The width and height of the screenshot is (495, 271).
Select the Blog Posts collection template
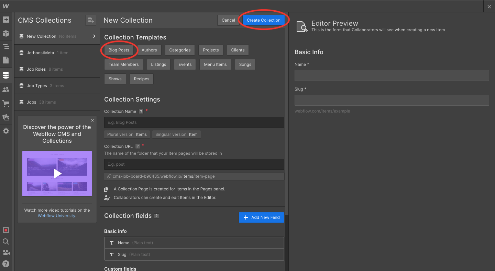(x=119, y=50)
